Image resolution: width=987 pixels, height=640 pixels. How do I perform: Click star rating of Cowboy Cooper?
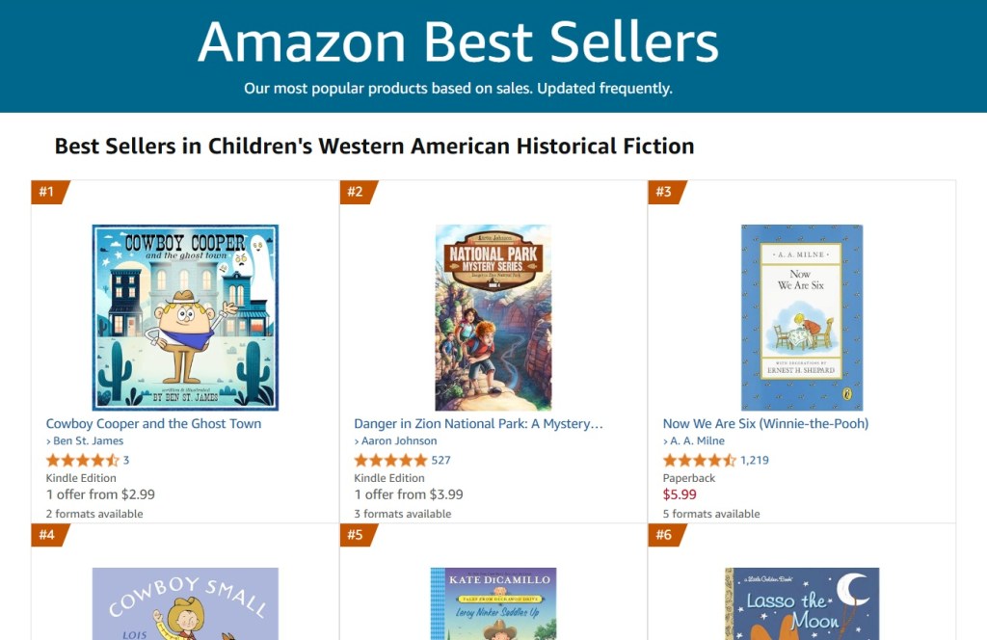[x=82, y=460]
